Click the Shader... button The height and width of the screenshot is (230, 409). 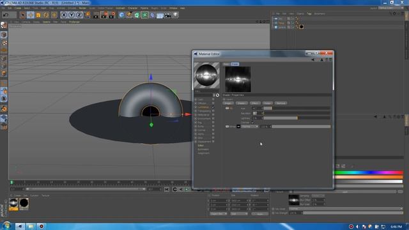242,103
